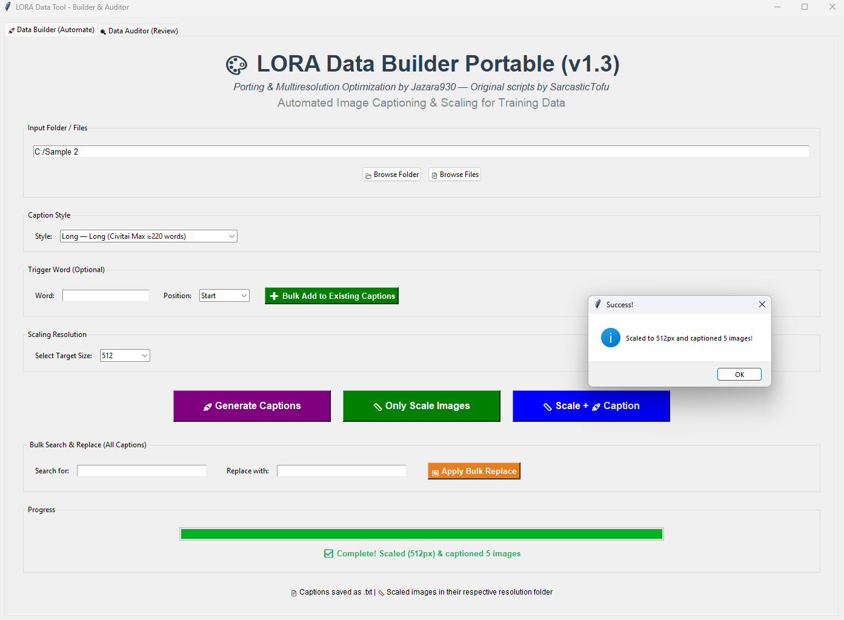This screenshot has width=844, height=620.
Task: Open the caption Style dropdown
Action: tap(148, 236)
